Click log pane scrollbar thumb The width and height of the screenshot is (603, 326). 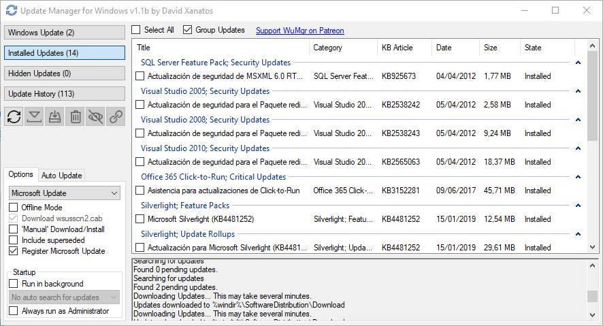(x=592, y=296)
